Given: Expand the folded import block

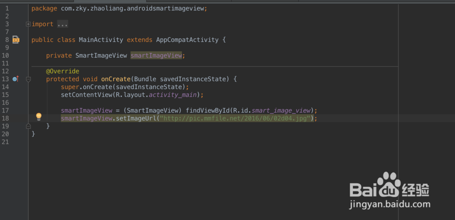Looking at the screenshot, I should [x=28, y=24].
